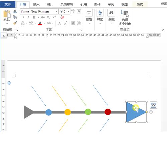The image size is (167, 158).
Task: Switch to the 插入 tab
Action: point(36,4)
